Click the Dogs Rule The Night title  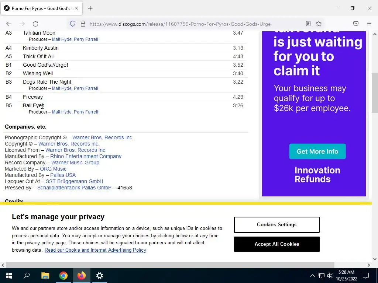(47, 82)
